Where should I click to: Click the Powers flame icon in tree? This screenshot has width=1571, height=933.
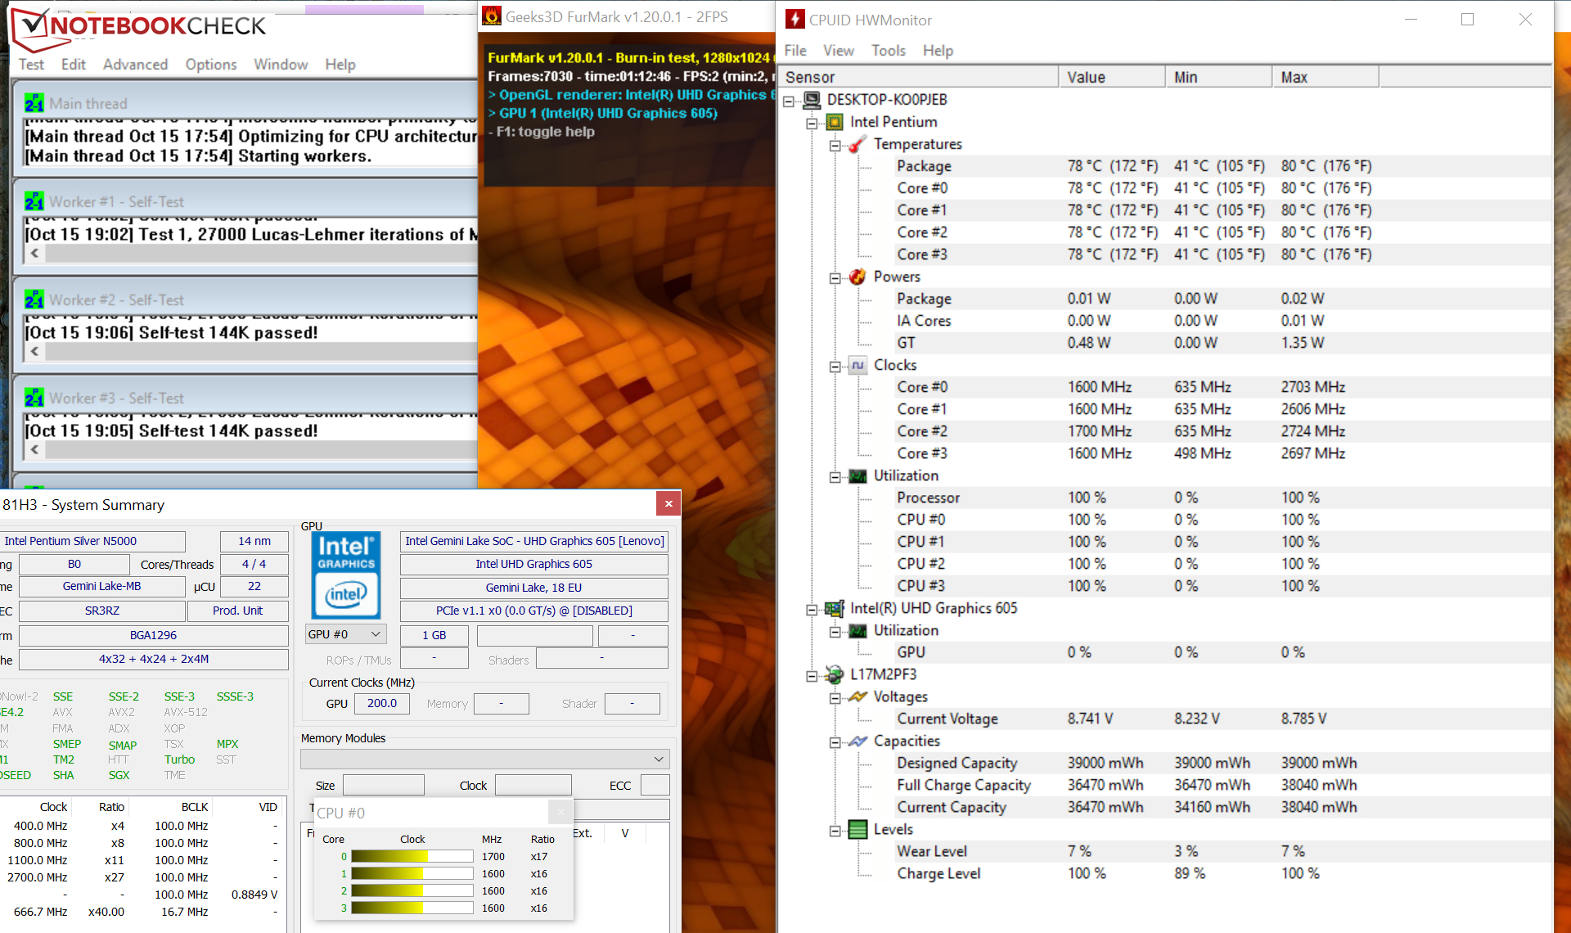coord(857,277)
